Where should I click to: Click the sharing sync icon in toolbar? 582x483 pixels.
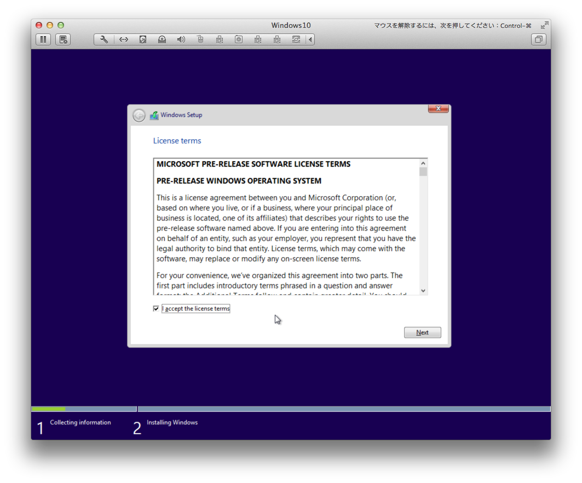(296, 39)
